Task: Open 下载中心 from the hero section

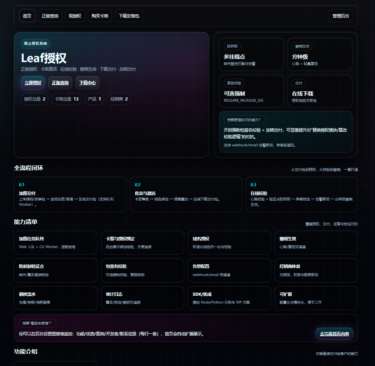Action: pos(87,83)
